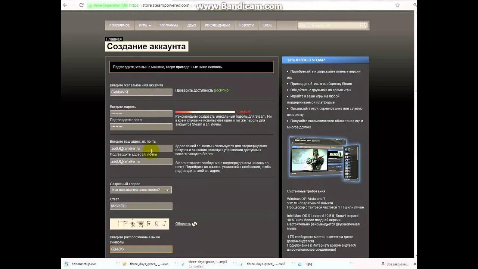Click the email address field
This screenshot has width=478, height=269.
[141, 148]
